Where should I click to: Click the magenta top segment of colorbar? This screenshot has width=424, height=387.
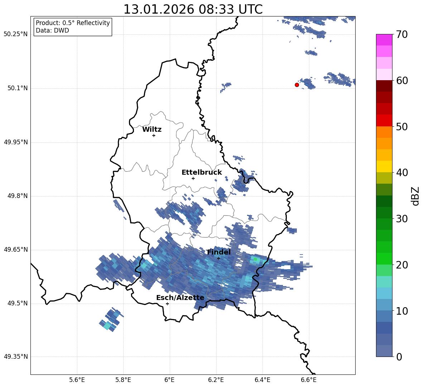click(x=384, y=40)
